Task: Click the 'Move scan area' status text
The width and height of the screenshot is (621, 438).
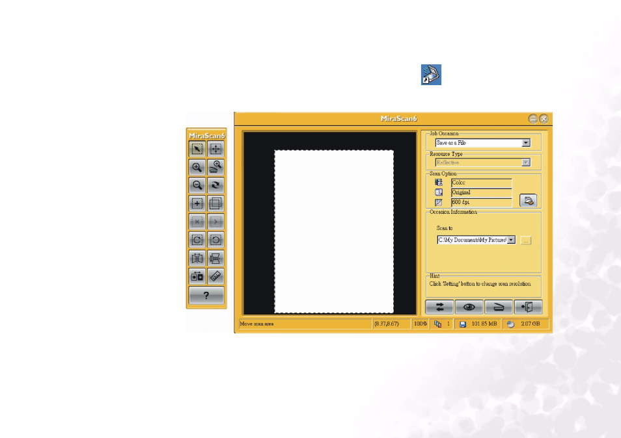Action: (256, 324)
